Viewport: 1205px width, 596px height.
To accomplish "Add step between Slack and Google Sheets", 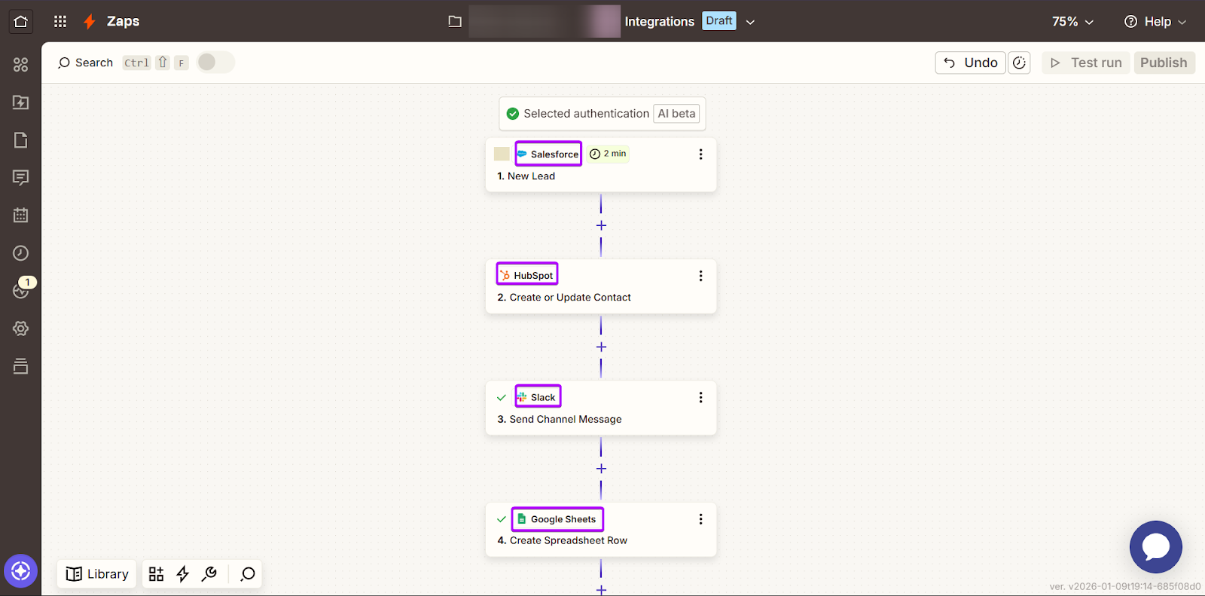I will click(601, 469).
